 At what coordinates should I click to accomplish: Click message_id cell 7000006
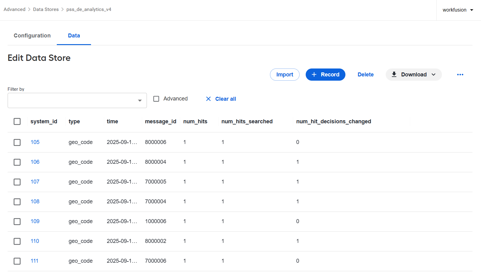click(x=156, y=261)
